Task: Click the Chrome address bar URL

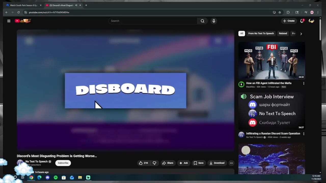Action: 49,12
